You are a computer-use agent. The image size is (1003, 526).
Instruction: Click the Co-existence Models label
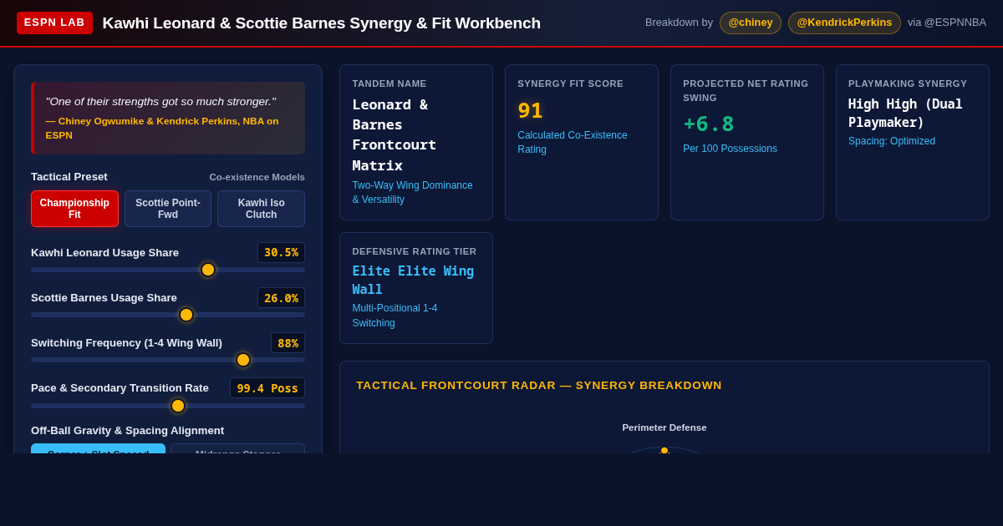coord(257,177)
